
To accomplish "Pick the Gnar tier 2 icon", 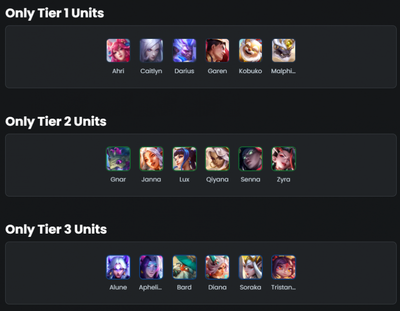I will coord(118,159).
